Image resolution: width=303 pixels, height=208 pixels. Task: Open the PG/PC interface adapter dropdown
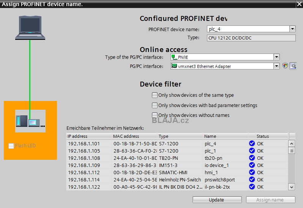pyautogui.click(x=276, y=66)
